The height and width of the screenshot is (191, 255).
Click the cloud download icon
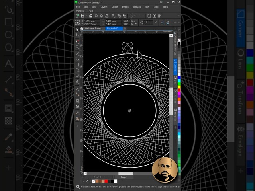96,16
